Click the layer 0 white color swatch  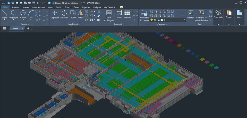[x=162, y=20]
